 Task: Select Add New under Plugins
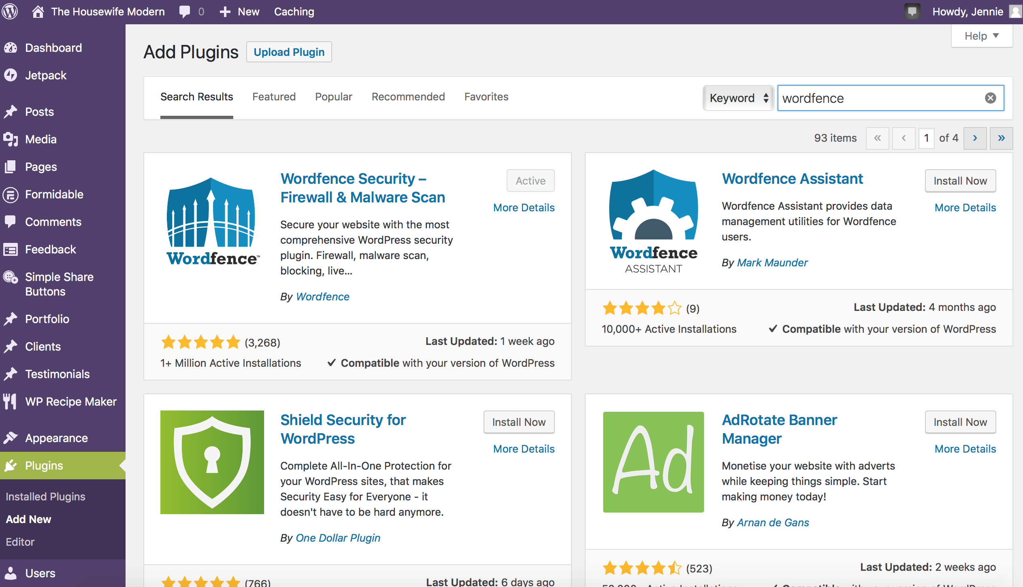[28, 519]
